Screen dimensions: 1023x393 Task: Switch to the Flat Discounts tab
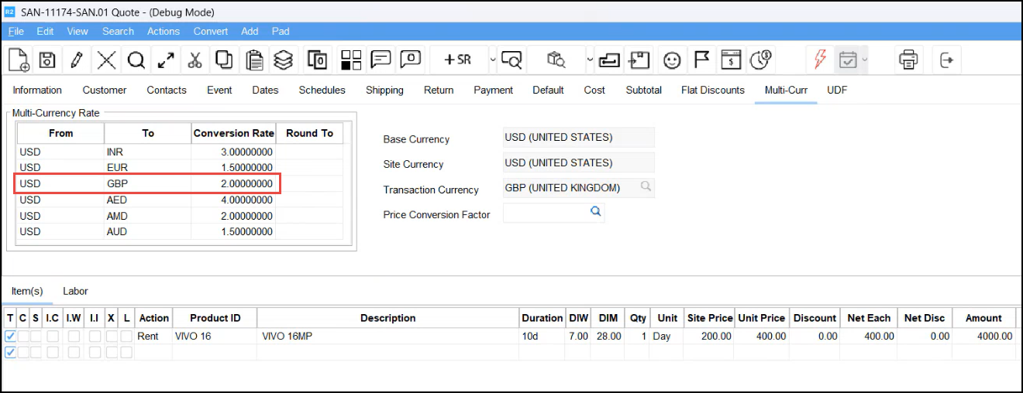point(712,90)
